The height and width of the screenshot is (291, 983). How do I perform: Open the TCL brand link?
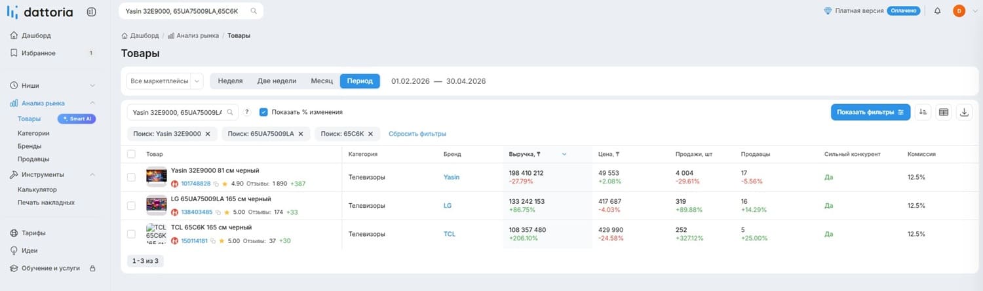tap(450, 234)
